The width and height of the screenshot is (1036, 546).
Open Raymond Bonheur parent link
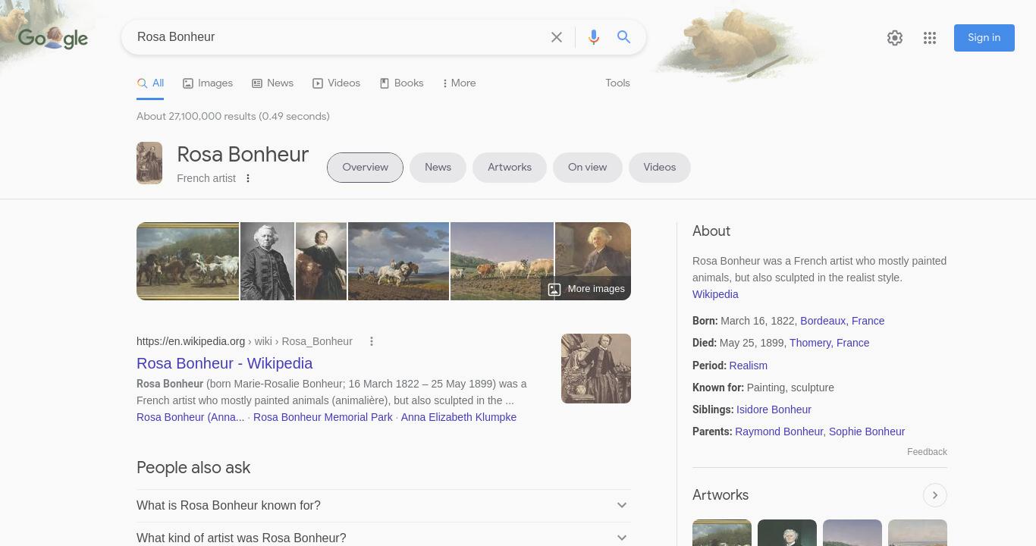coord(779,431)
